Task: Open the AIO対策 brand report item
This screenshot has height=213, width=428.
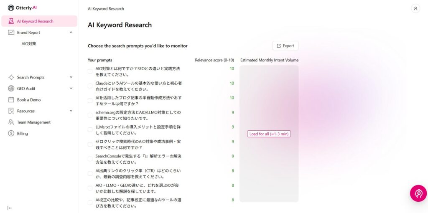Action: point(29,44)
